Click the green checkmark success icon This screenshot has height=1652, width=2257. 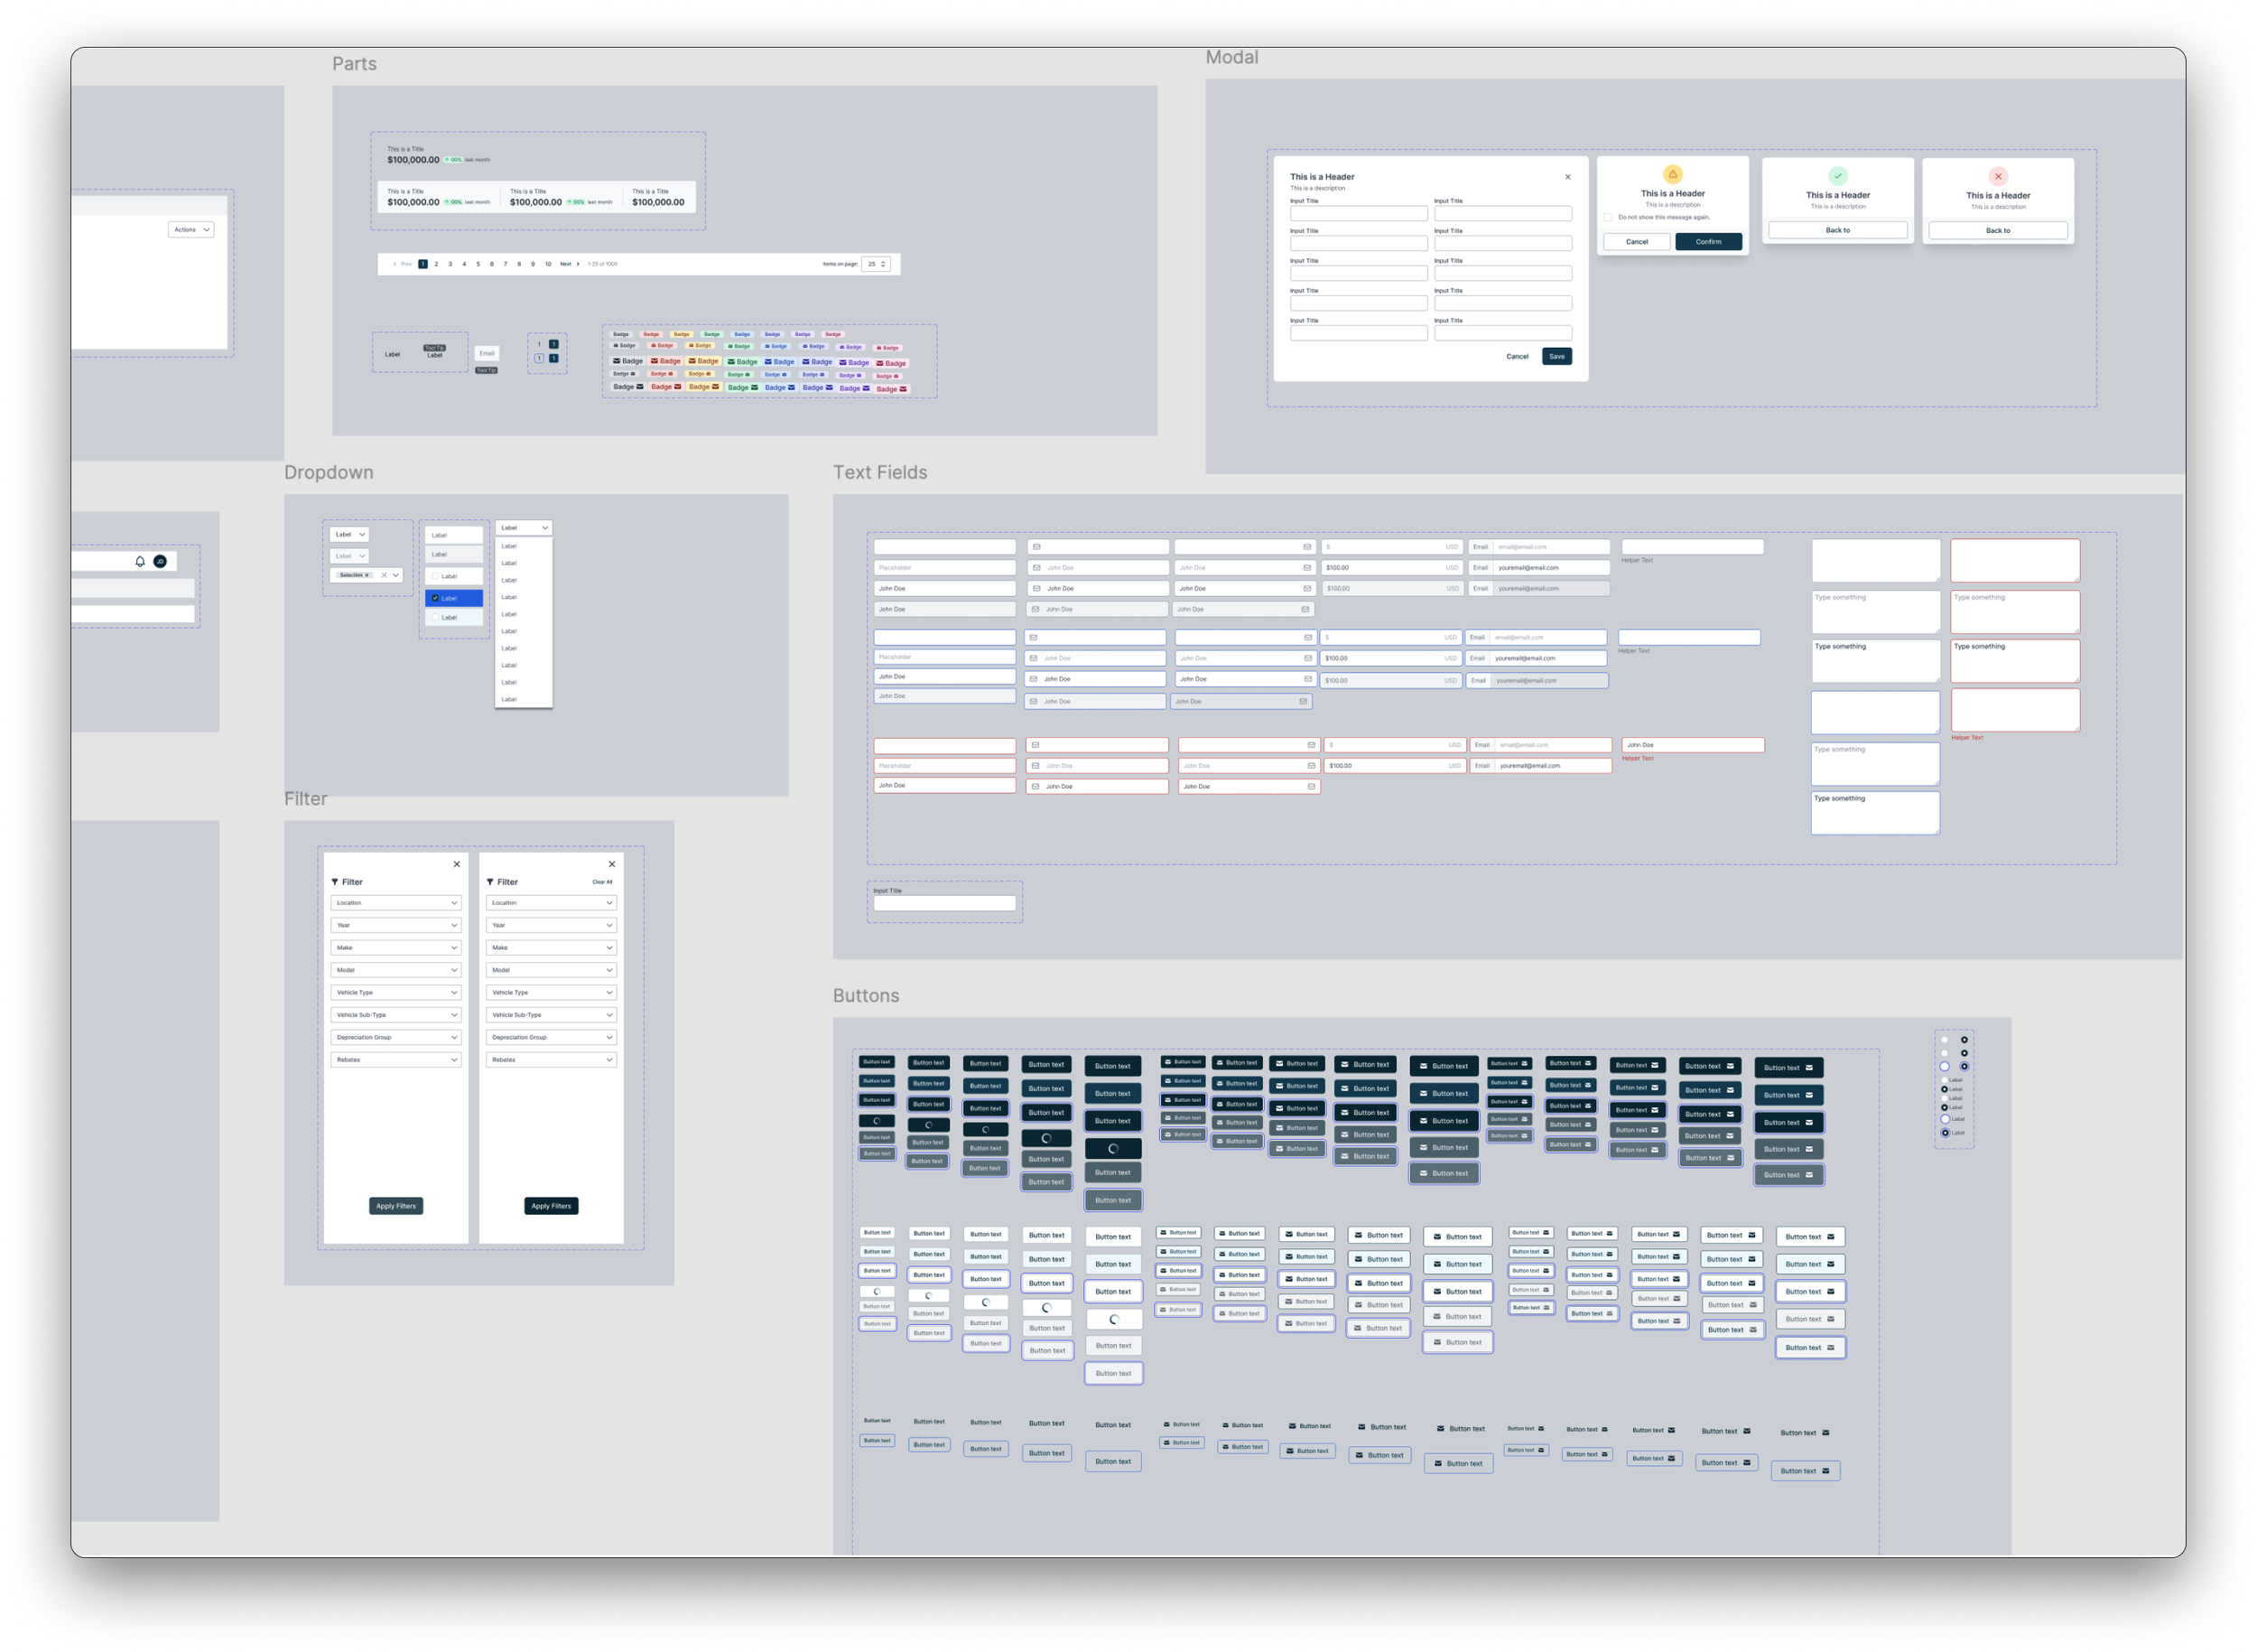coord(1837,176)
